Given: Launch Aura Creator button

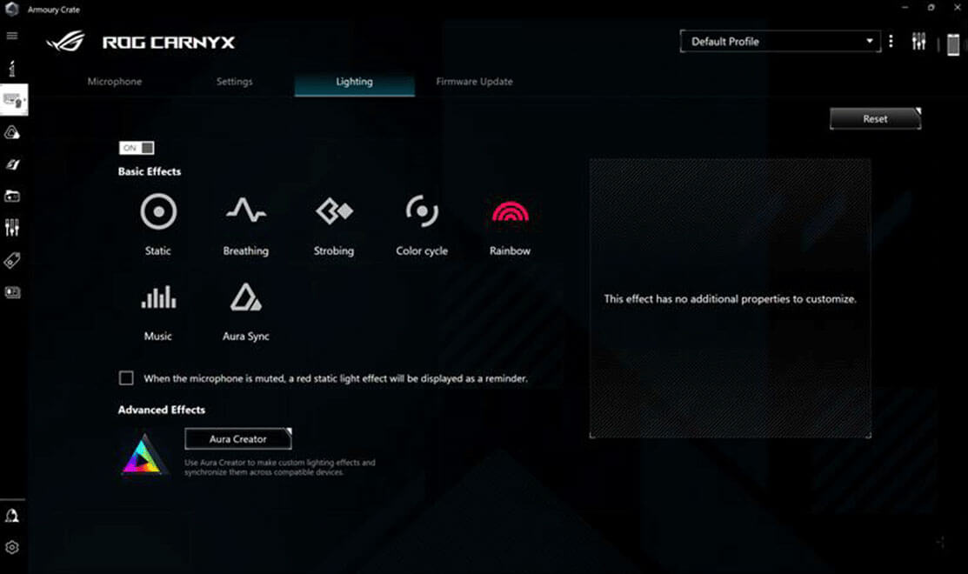Looking at the screenshot, I should (x=237, y=439).
